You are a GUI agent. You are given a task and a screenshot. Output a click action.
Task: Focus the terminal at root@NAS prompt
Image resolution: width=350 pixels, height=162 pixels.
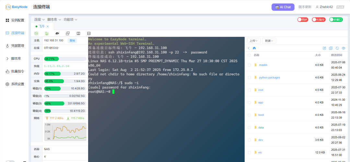113,92
